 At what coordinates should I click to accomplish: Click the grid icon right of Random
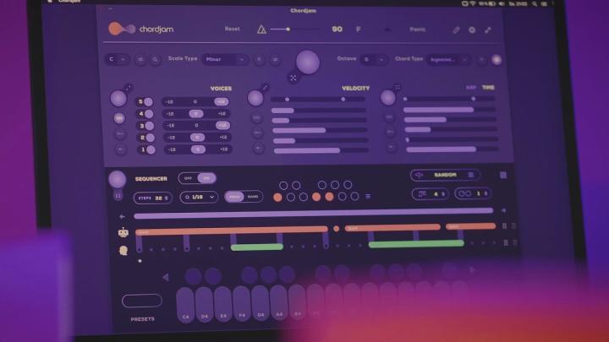click(x=503, y=176)
